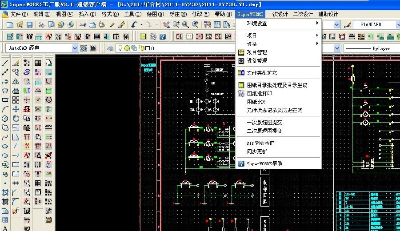This screenshot has height=231, width=400.
Task: Select the Line drawing tool
Action: [5, 63]
